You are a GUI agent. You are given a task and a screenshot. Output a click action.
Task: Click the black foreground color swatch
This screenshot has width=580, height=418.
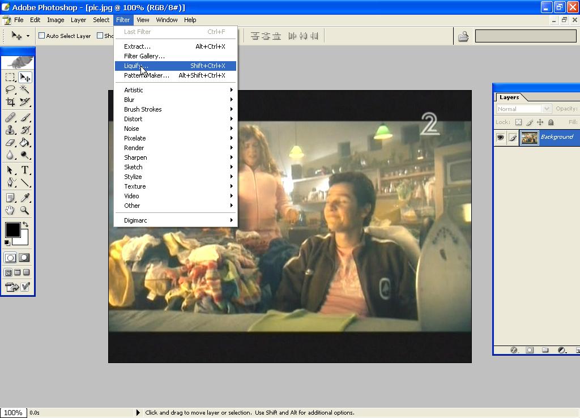(x=12, y=229)
